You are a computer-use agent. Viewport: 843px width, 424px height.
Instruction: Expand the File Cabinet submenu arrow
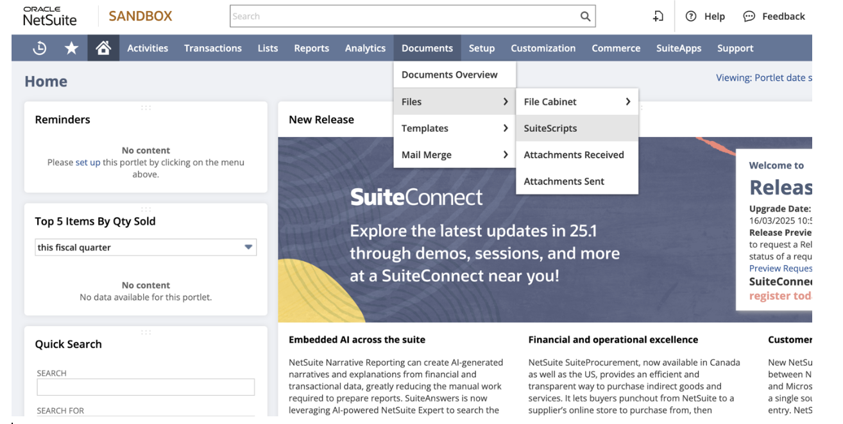pyautogui.click(x=627, y=101)
